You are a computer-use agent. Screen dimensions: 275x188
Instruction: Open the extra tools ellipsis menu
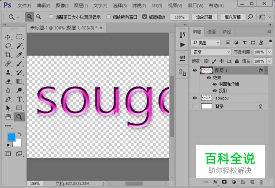tap(8, 126)
